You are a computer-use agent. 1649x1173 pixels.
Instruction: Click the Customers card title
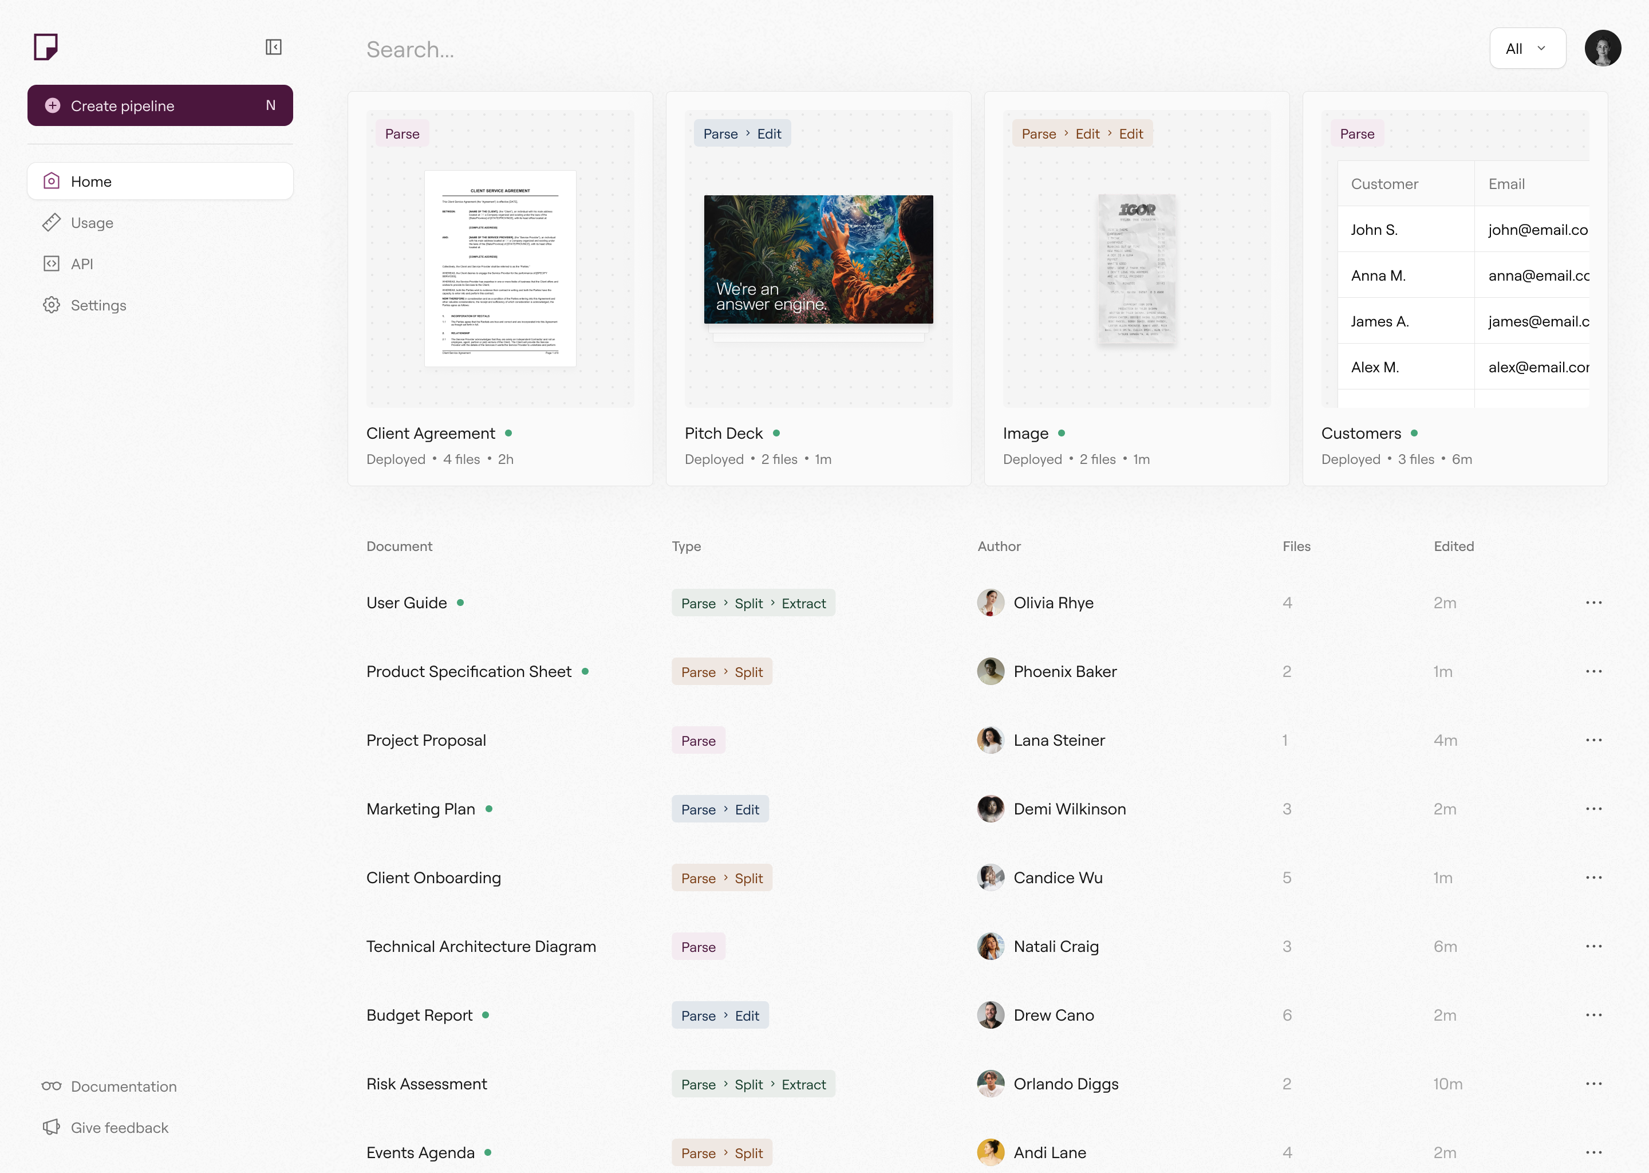(1361, 434)
